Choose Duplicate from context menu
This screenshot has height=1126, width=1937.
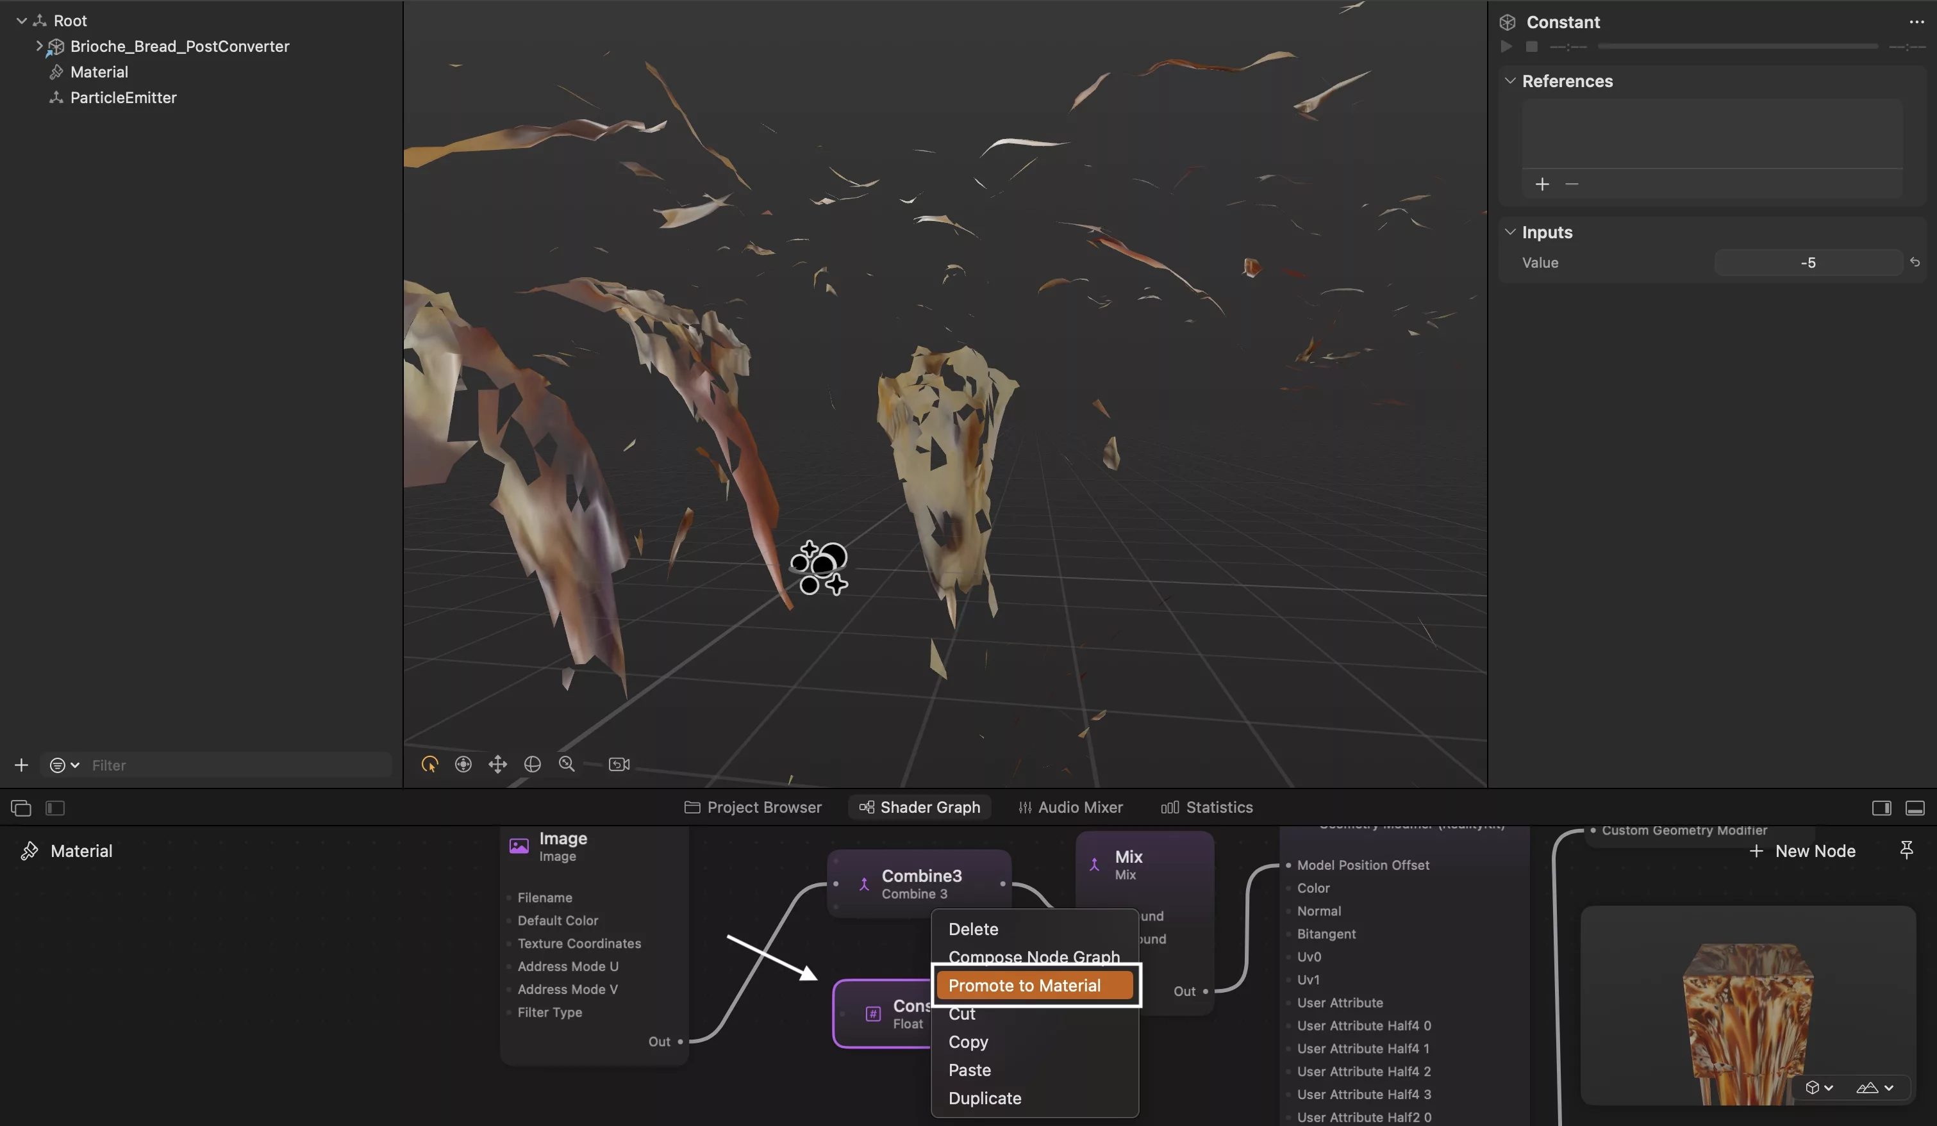[x=1034, y=1098]
